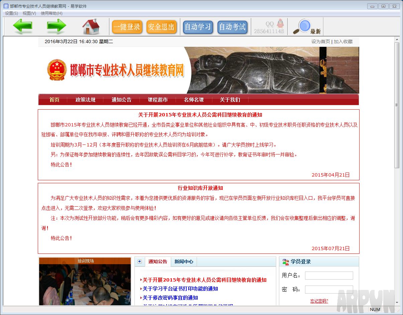Click inside the 用户名 username field
This screenshot has width=403, height=315.
(329, 275)
